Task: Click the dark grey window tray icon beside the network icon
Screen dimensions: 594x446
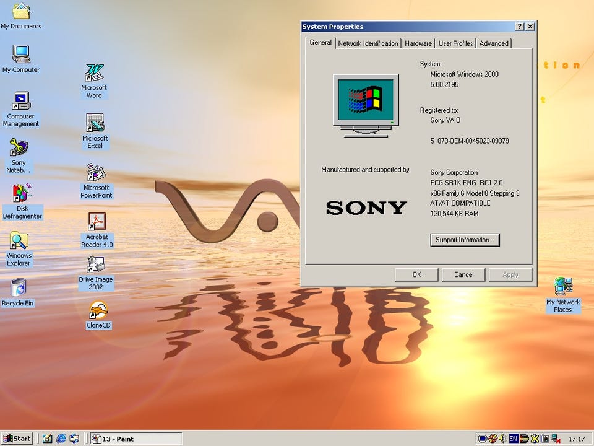Action: 545,439
